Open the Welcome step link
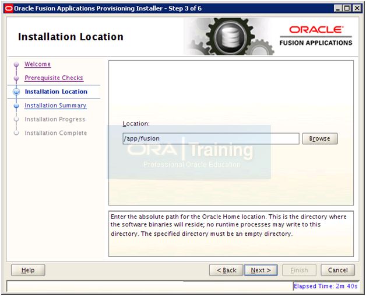This screenshot has height=296, width=366. (37, 64)
